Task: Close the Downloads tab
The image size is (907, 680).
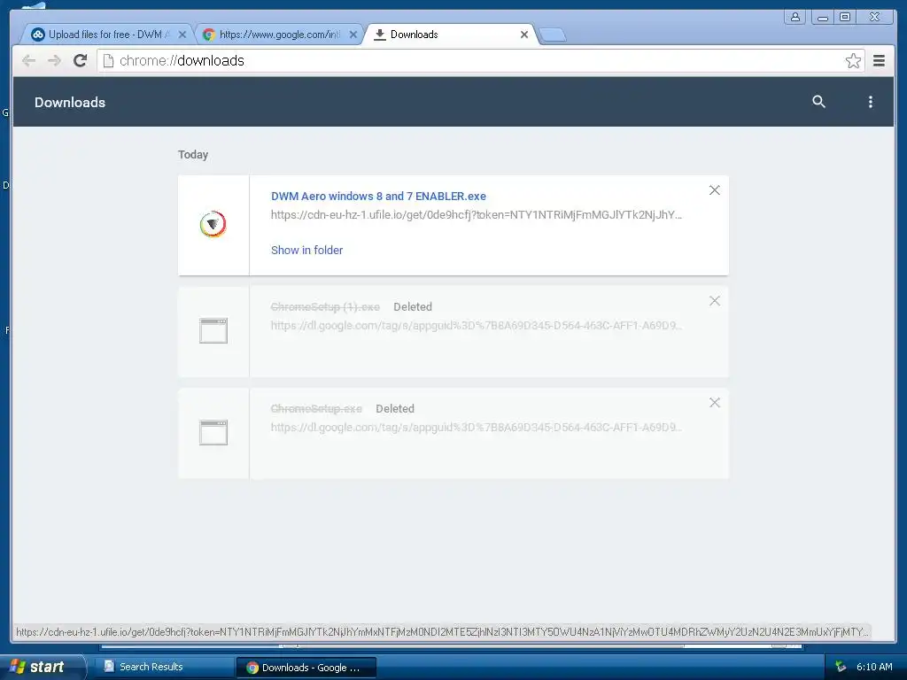Action: click(x=524, y=35)
